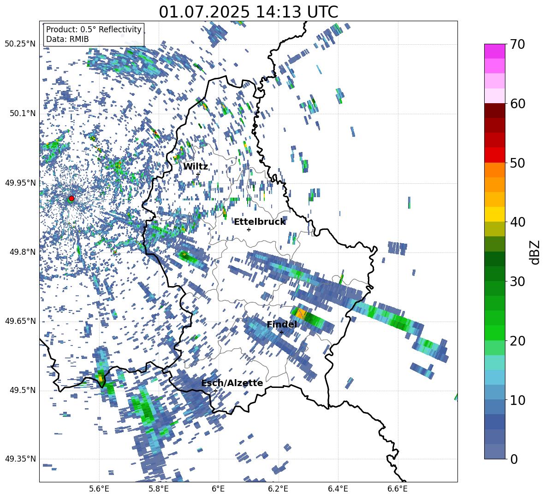Click the 49.35°N latitude label
Screen dimensions: 546x498
click(20, 459)
